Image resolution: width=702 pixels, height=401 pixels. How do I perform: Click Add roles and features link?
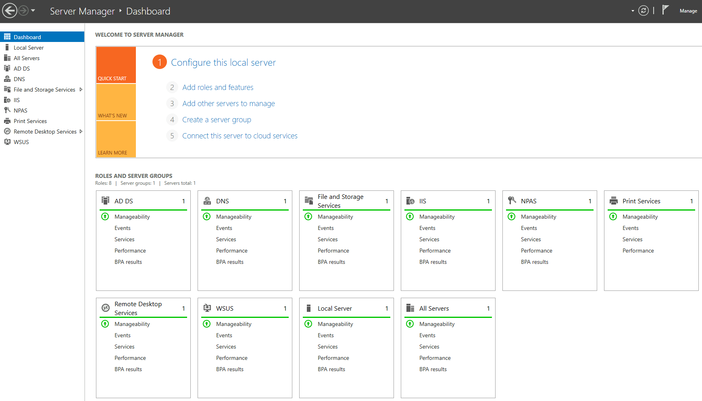pos(218,87)
